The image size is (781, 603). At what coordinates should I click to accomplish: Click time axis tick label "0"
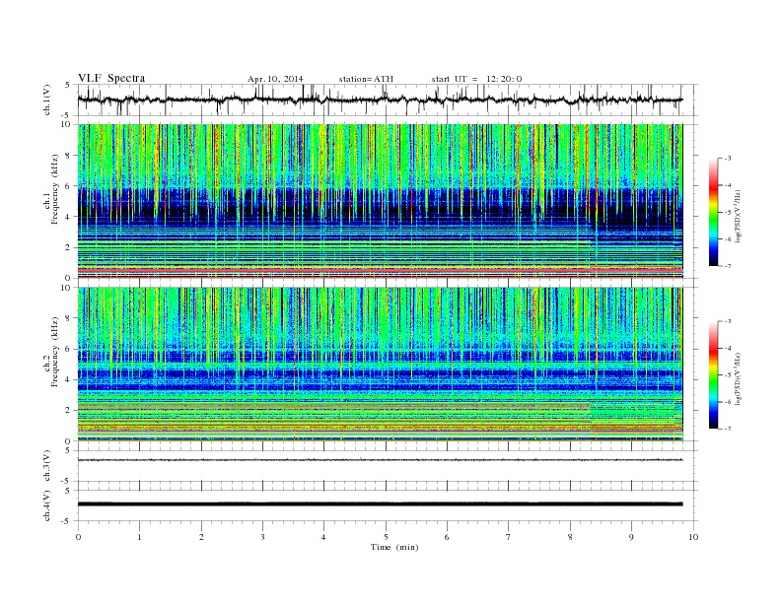click(78, 537)
